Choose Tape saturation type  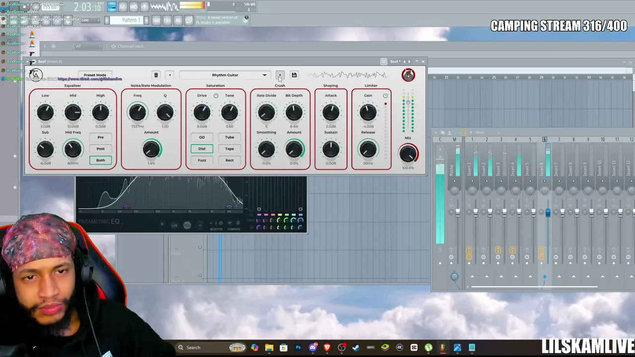pyautogui.click(x=229, y=149)
